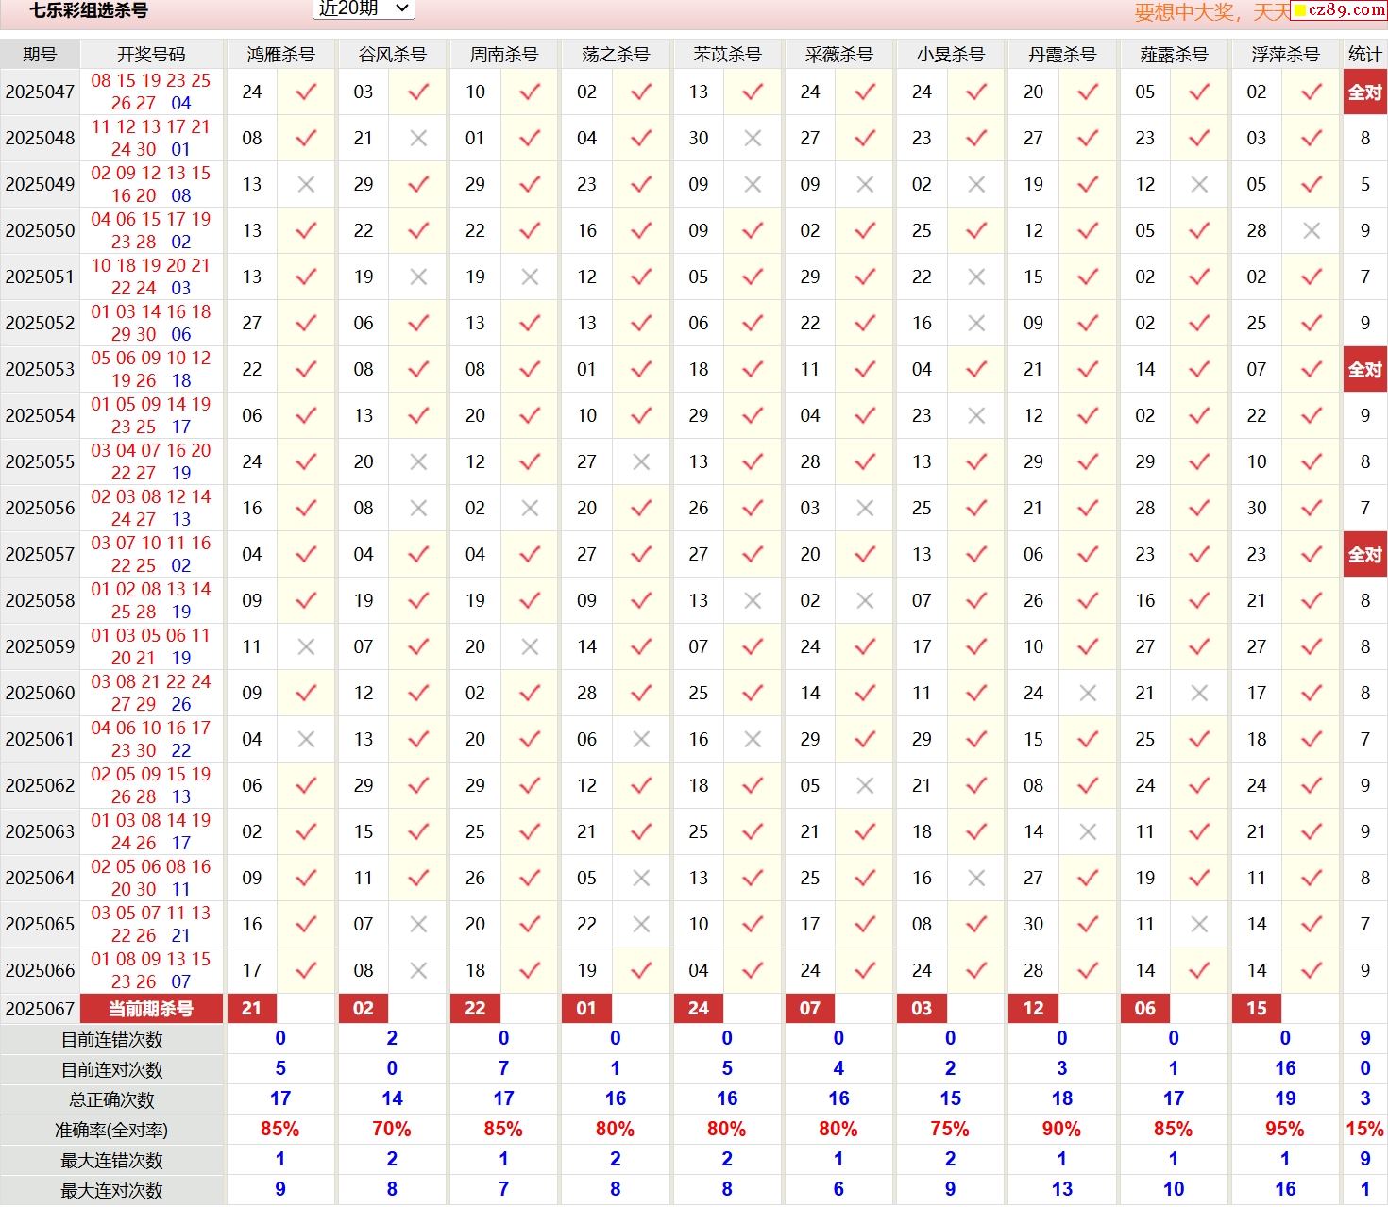The width and height of the screenshot is (1388, 1207).
Task: Click the 15% value in the 统计 column
Action: pos(1364,1130)
